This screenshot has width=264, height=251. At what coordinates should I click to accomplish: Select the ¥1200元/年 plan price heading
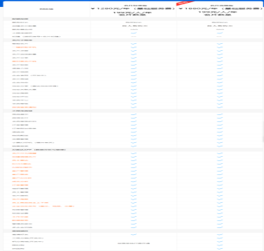coord(133,8)
